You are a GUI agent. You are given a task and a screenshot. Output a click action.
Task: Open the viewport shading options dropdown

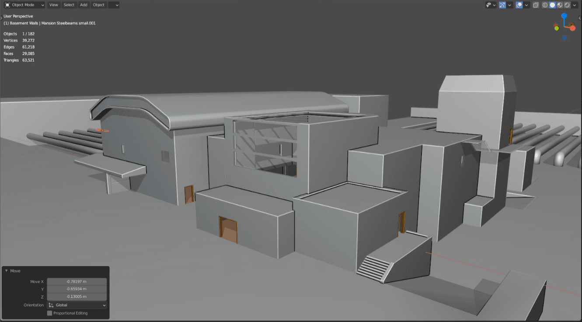[x=574, y=5]
